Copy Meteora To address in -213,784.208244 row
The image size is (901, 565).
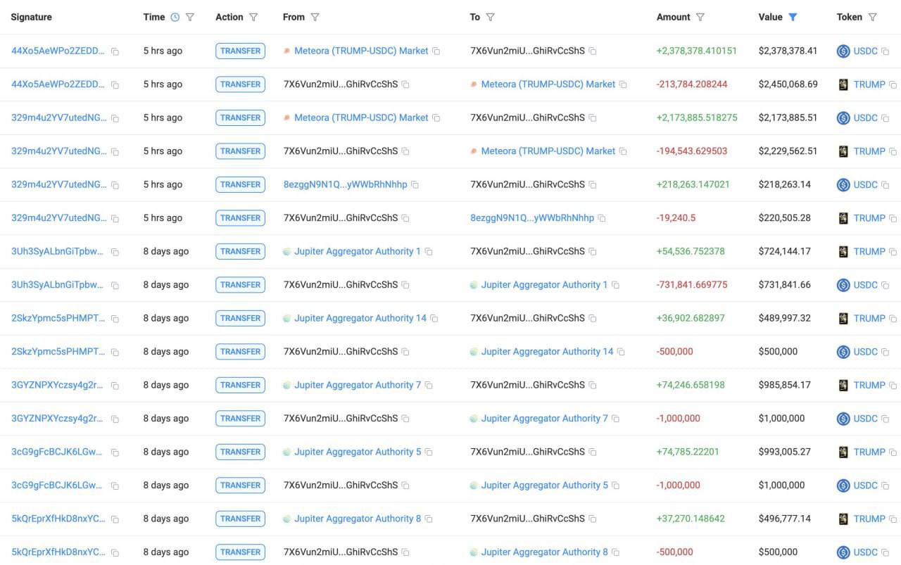pyautogui.click(x=622, y=84)
